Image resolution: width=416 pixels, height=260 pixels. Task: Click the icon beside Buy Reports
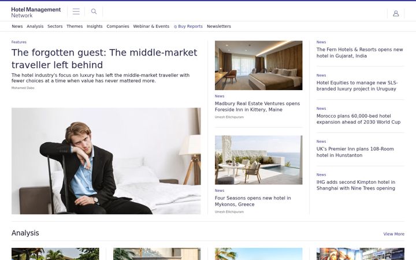[176, 27]
